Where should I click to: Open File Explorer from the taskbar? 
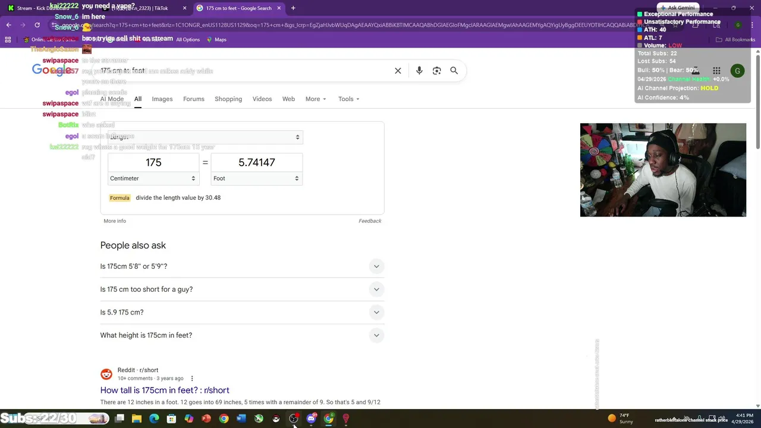coord(137,418)
